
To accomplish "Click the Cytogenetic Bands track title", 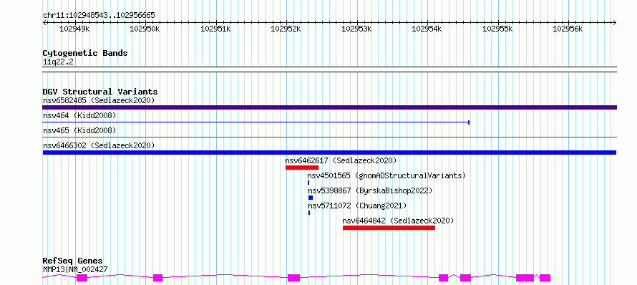I will pos(85,53).
